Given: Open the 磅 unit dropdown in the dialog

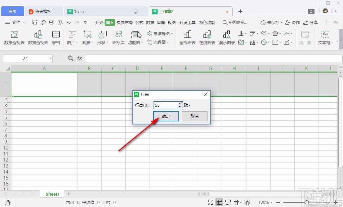Looking at the screenshot, I should pos(187,105).
